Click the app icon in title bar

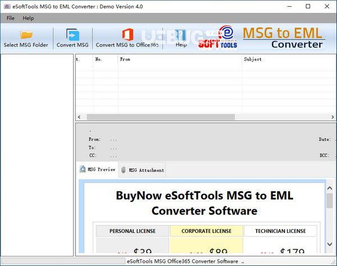pyautogui.click(x=7, y=6)
